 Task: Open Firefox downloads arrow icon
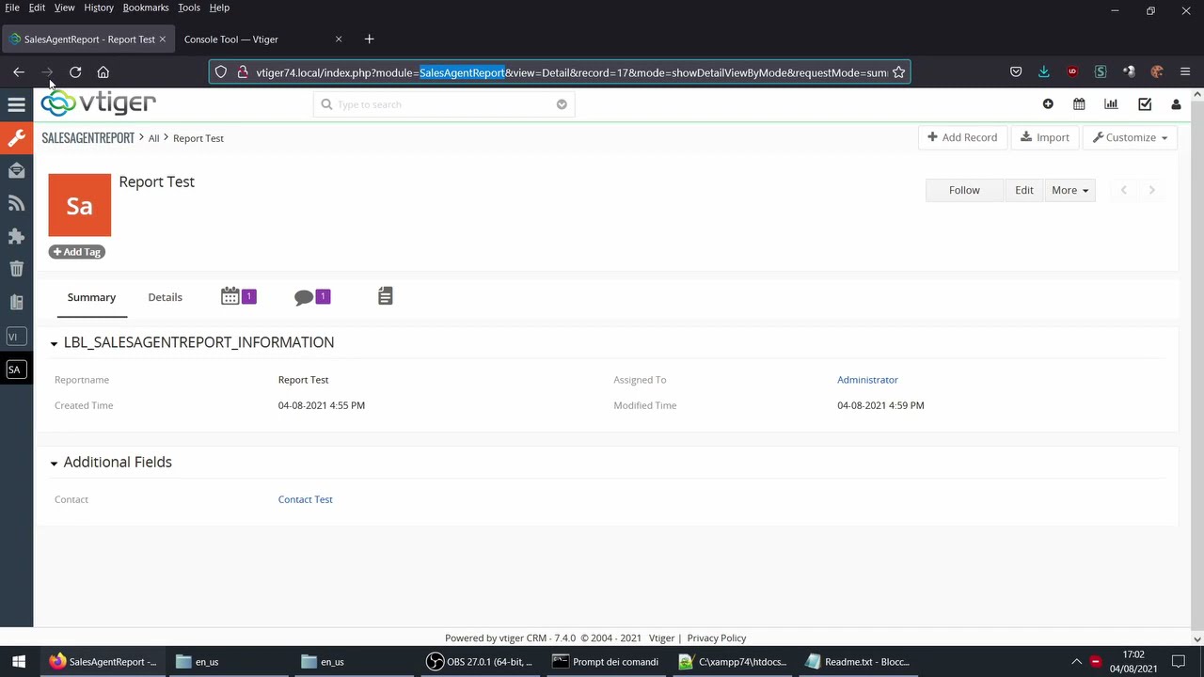tap(1044, 72)
